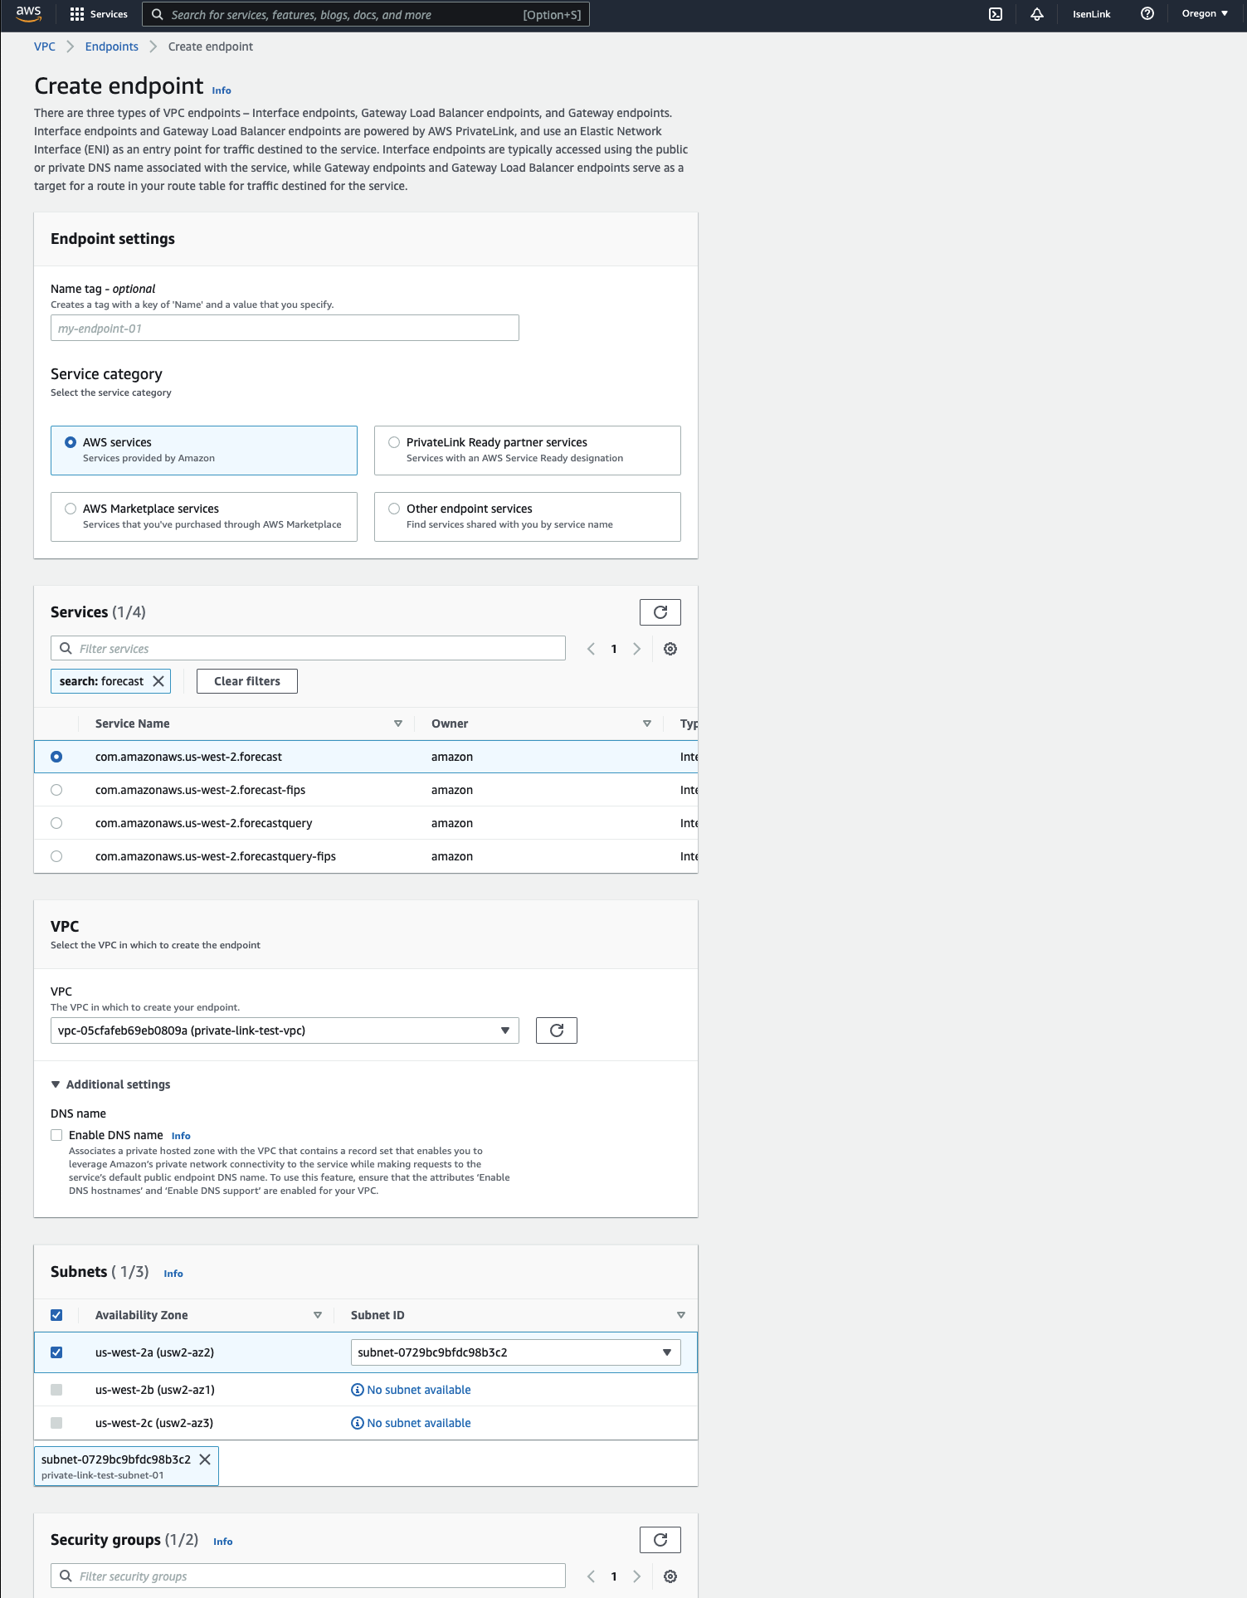Image resolution: width=1247 pixels, height=1598 pixels.
Task: Toggle the select-all subnets checkbox
Action: coord(56,1315)
